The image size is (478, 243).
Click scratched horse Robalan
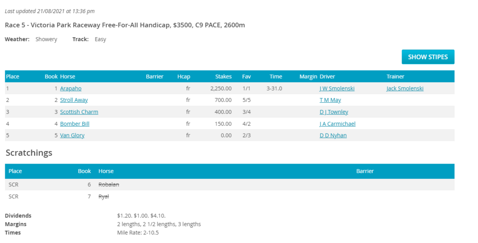tap(109, 185)
